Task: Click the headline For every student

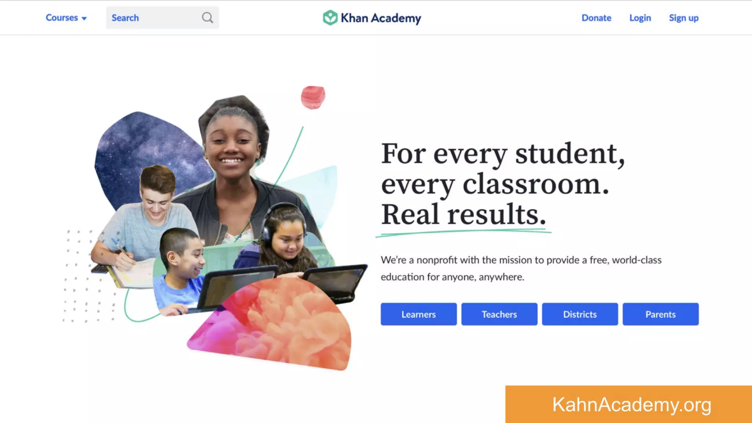Action: 503,153
